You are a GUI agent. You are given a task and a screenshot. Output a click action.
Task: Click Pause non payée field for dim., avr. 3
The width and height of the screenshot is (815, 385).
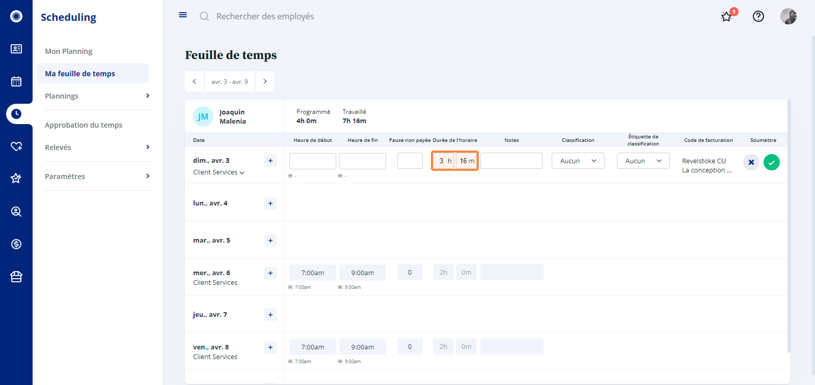[410, 161]
